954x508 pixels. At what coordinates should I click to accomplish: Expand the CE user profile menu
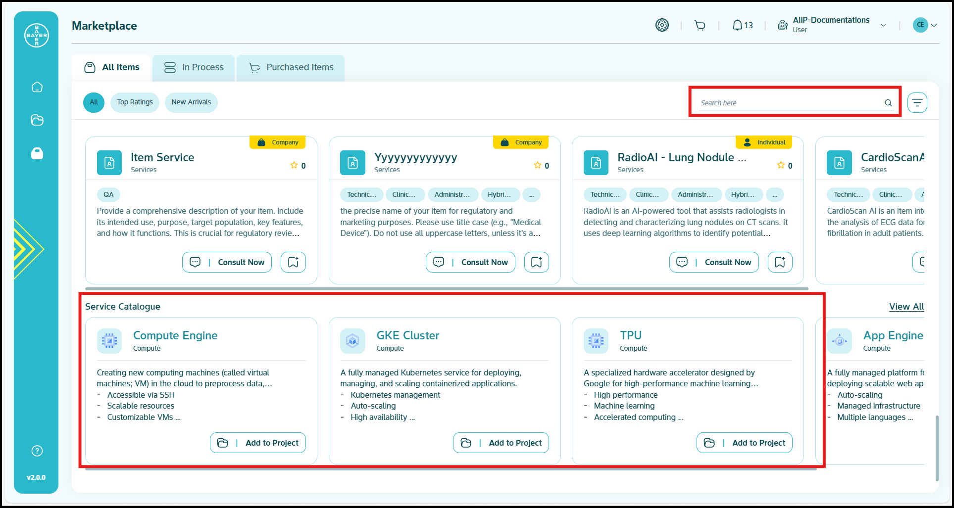point(925,25)
